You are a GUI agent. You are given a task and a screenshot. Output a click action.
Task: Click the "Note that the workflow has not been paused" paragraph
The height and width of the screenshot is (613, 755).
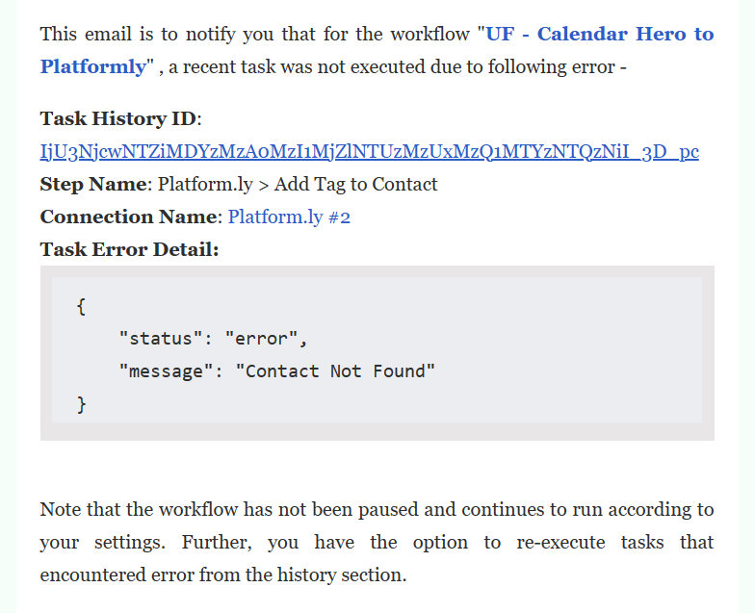377,543
